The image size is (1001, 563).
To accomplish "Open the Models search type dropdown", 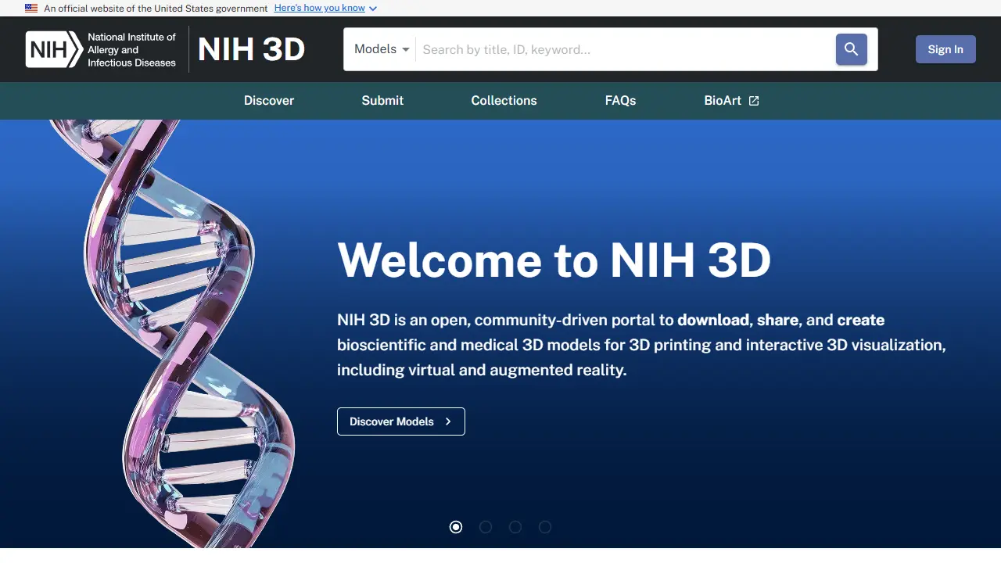I will click(x=380, y=48).
